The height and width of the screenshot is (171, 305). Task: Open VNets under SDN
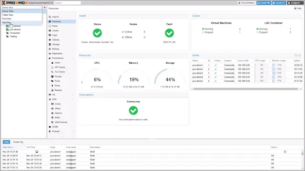[61, 109]
